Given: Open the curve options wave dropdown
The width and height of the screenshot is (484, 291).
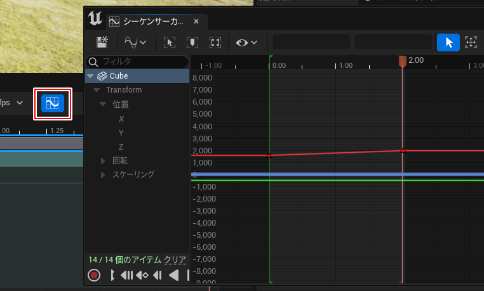Looking at the screenshot, I should (x=135, y=42).
